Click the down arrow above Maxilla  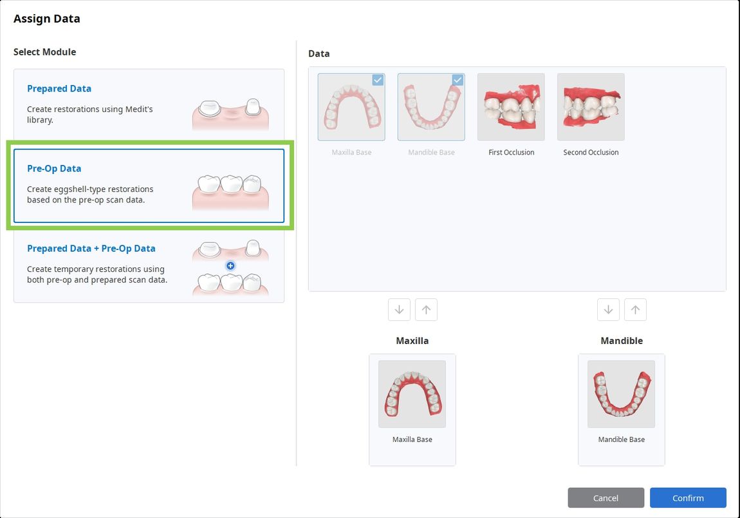(x=399, y=309)
